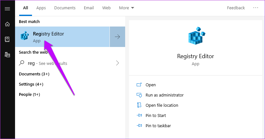Open the People (1+) category
This screenshot has width=265, height=139.
(x=29, y=95)
